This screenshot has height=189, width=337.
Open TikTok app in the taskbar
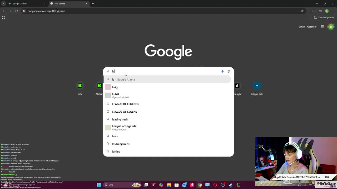pyautogui.click(x=192, y=185)
